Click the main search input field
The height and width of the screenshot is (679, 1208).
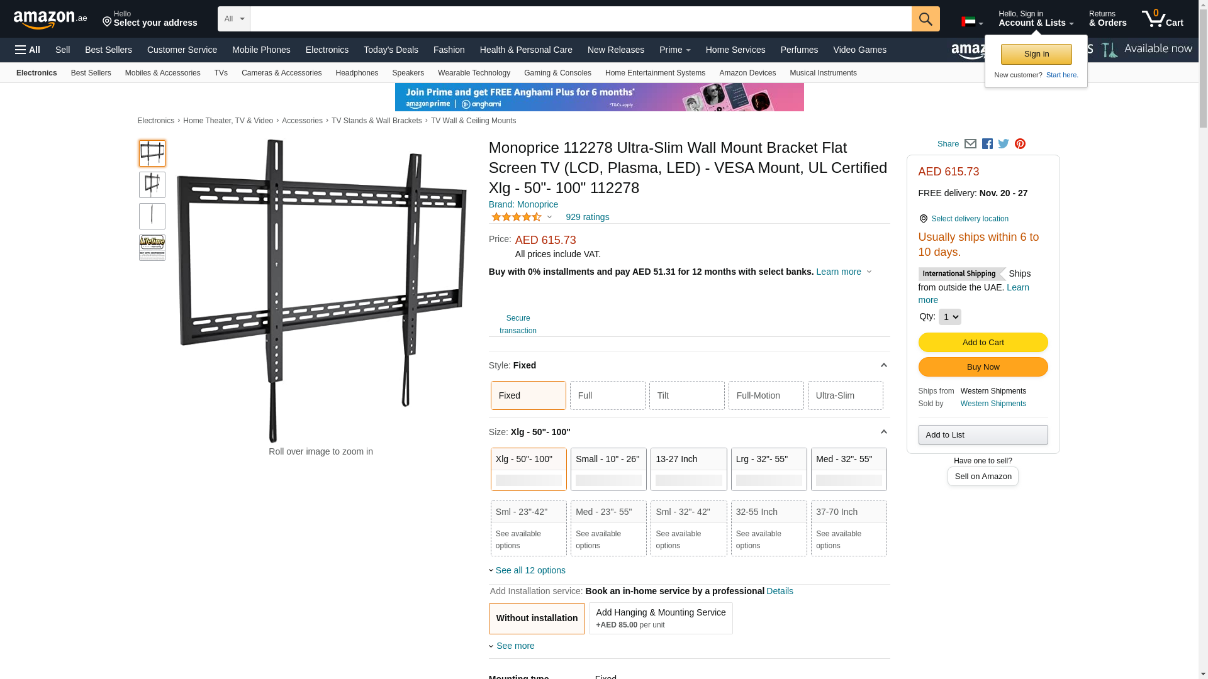[x=581, y=19]
